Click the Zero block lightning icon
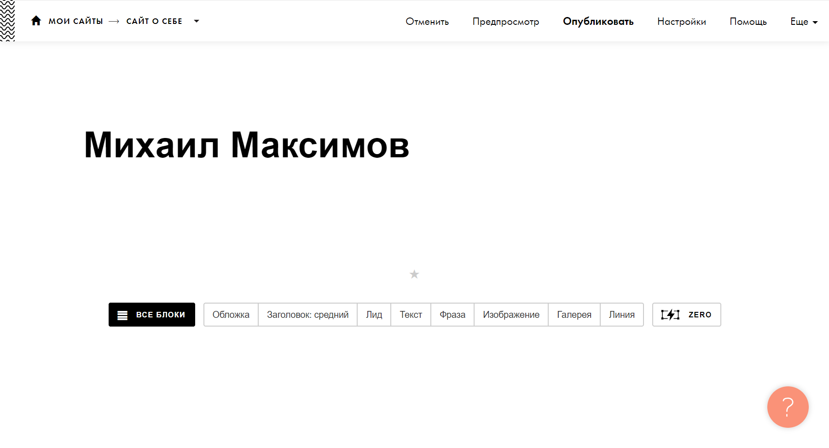 pyautogui.click(x=670, y=315)
